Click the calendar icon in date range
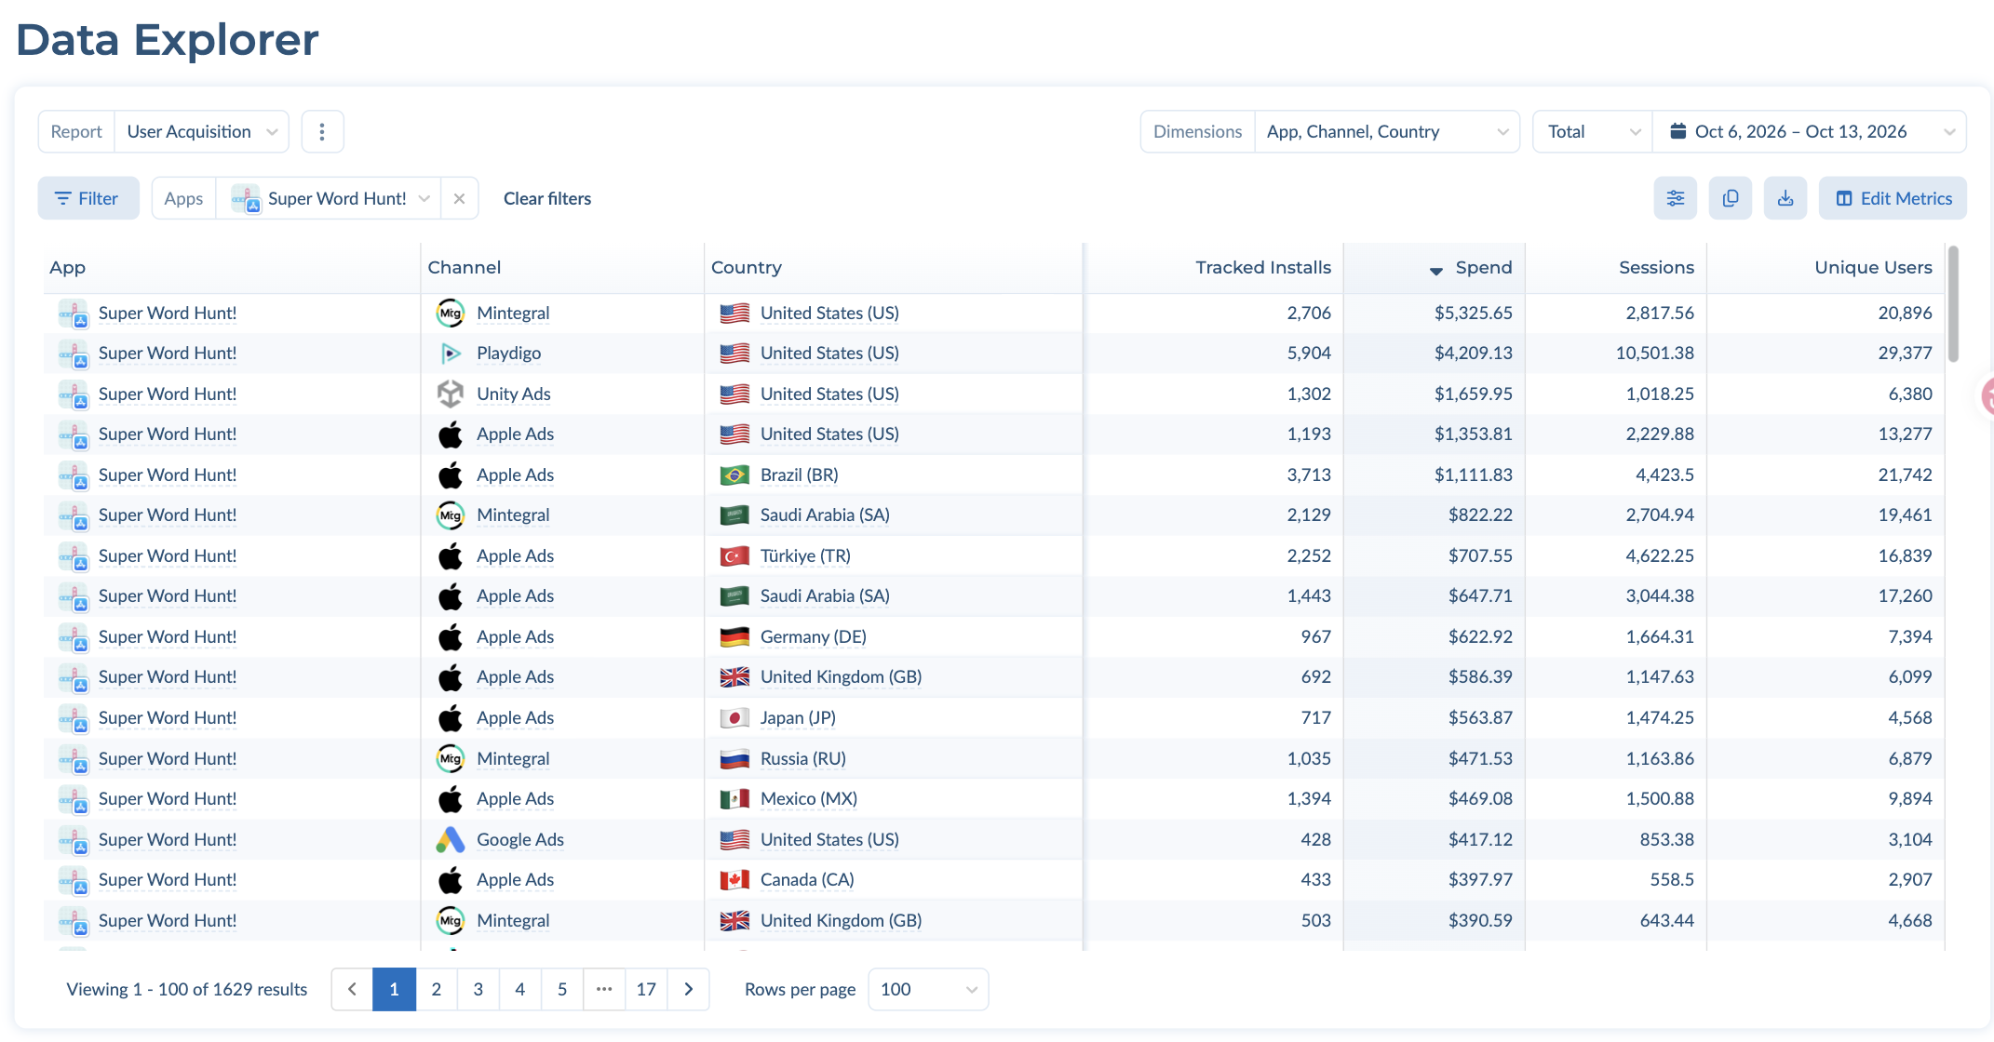 (x=1678, y=131)
